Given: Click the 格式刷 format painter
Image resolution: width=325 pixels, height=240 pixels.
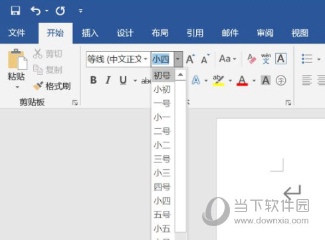Looking at the screenshot, I should click(x=52, y=86).
